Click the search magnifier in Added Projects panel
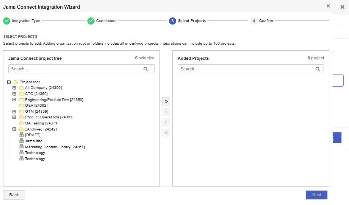Image resolution: width=349 pixels, height=205 pixels. [x=317, y=69]
